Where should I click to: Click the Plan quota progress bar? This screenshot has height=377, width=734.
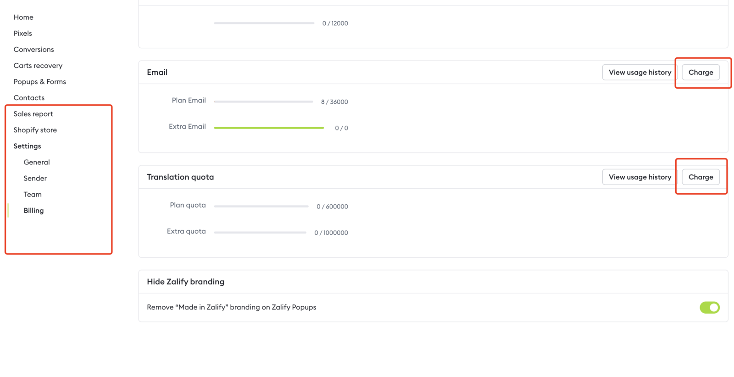click(x=261, y=207)
